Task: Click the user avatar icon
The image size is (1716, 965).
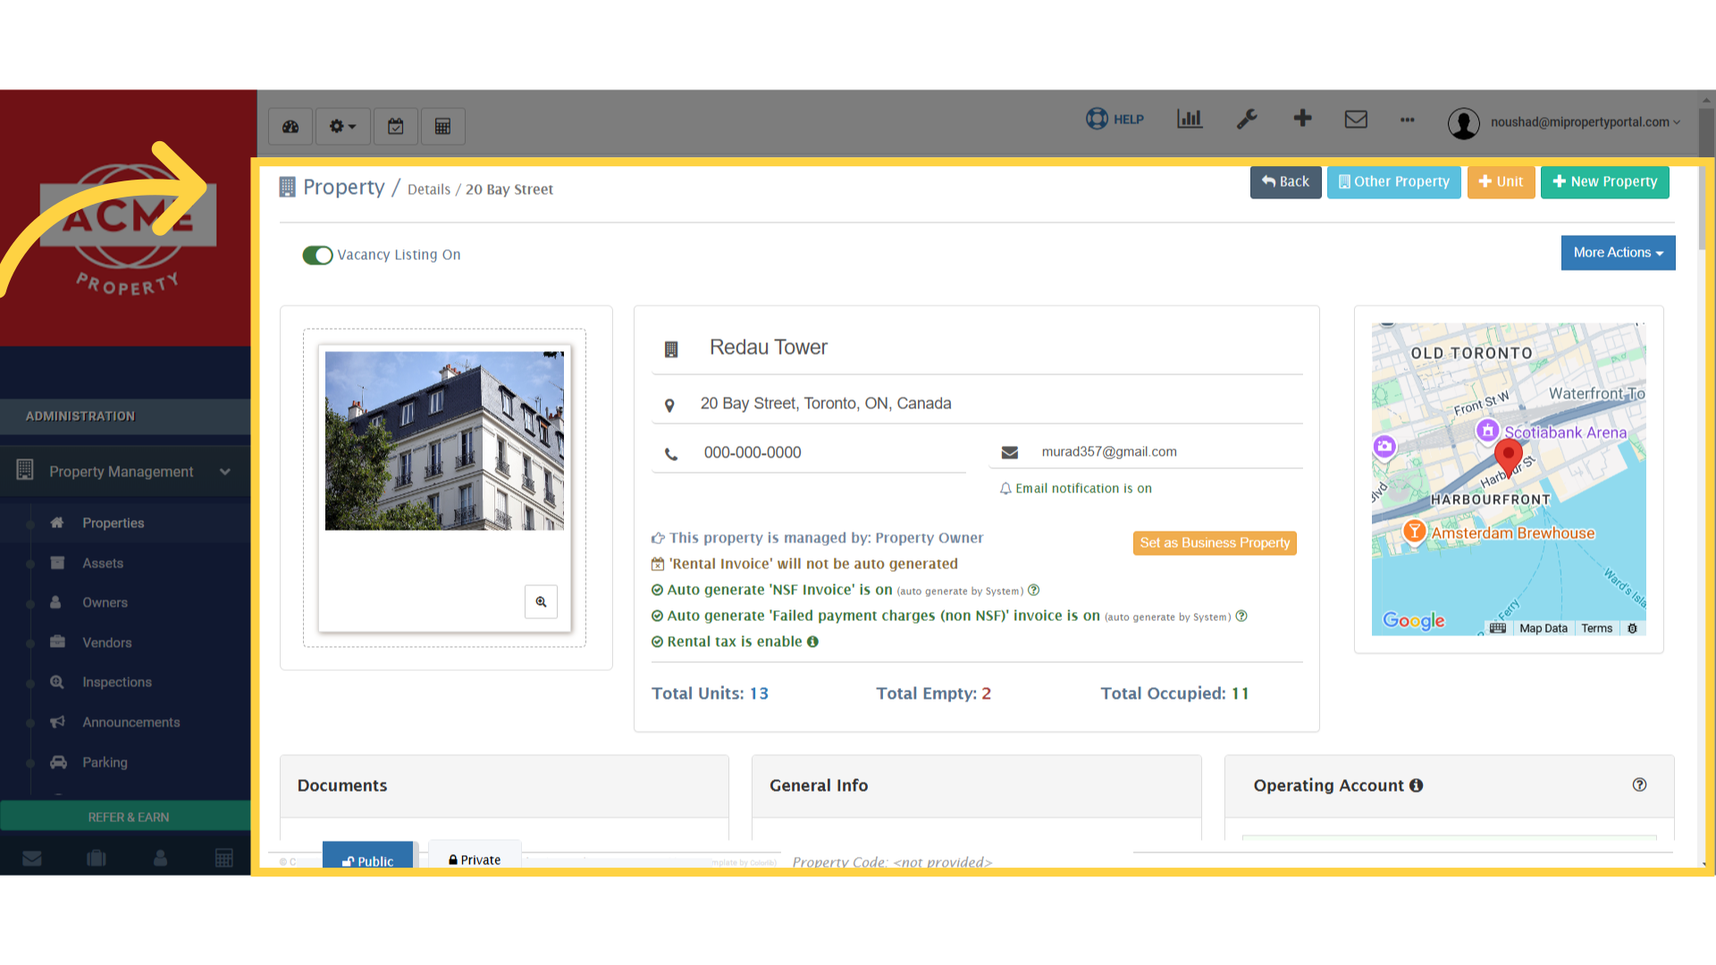Action: point(1463,123)
